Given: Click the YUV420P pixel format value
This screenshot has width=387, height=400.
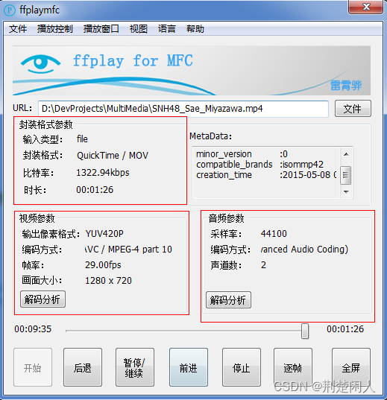Looking at the screenshot, I should [104, 234].
